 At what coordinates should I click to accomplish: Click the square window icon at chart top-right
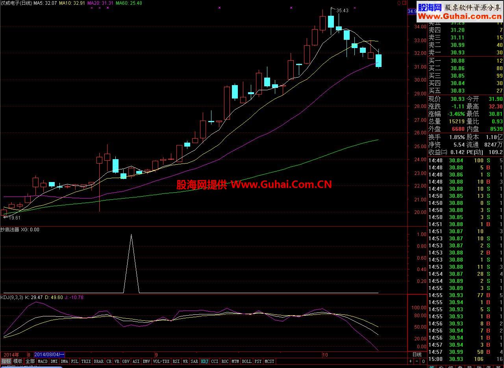pos(404,3)
